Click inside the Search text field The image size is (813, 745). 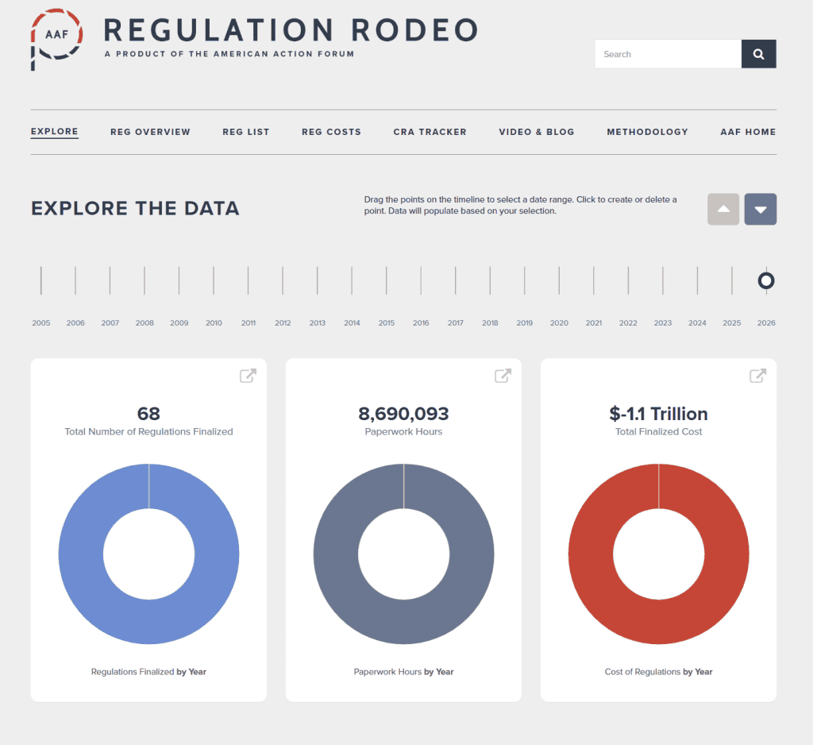point(667,54)
